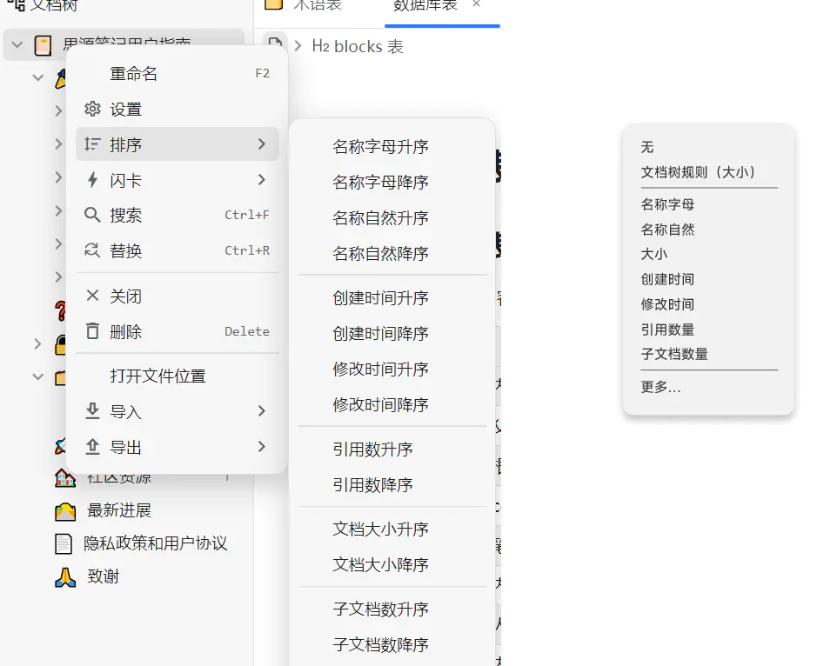Image resolution: width=837 pixels, height=666 pixels.
Task: Click the magnifier icon beside 搜索
Action: click(x=92, y=215)
